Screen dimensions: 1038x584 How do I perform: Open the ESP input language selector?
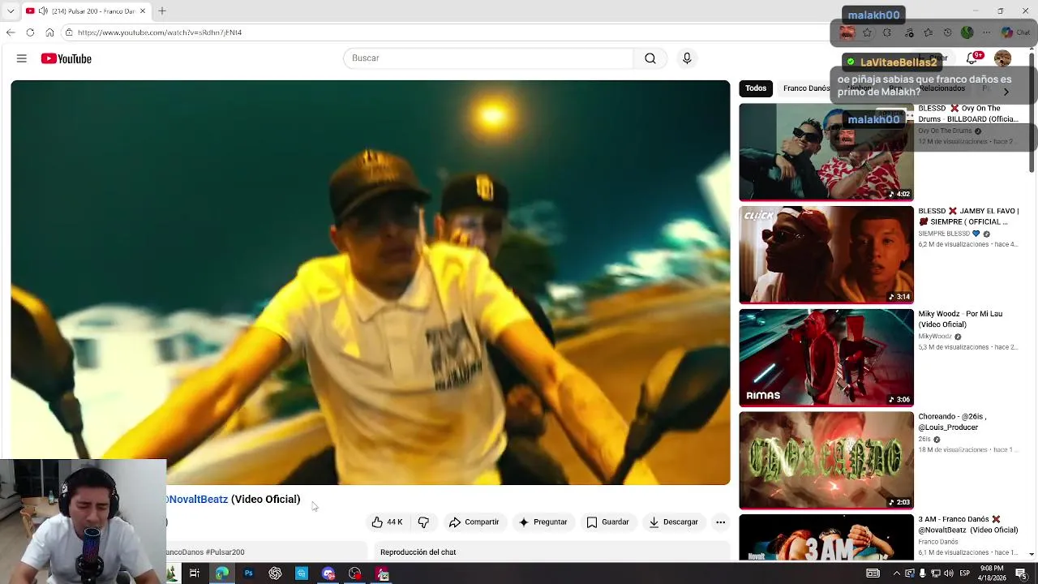pos(967,573)
